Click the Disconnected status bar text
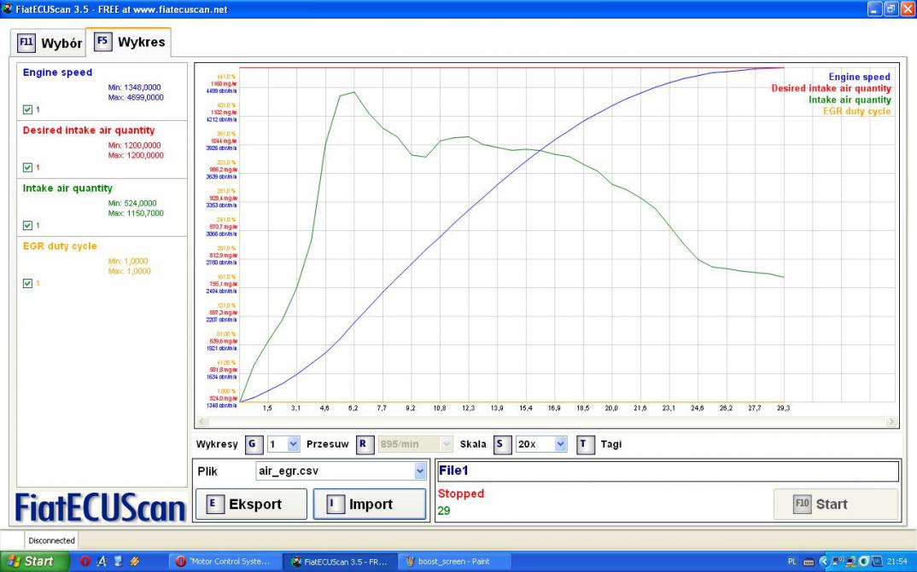This screenshot has height=572, width=917. click(51, 540)
